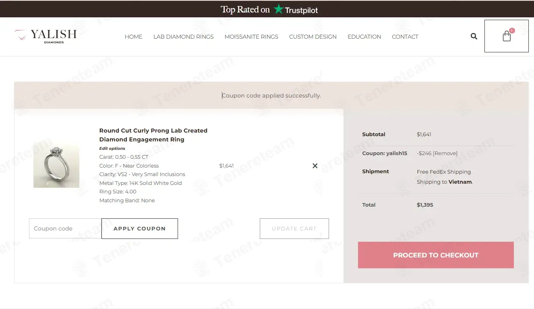The width and height of the screenshot is (534, 309).
Task: Remove the yalish15 coupon
Action: click(x=445, y=153)
